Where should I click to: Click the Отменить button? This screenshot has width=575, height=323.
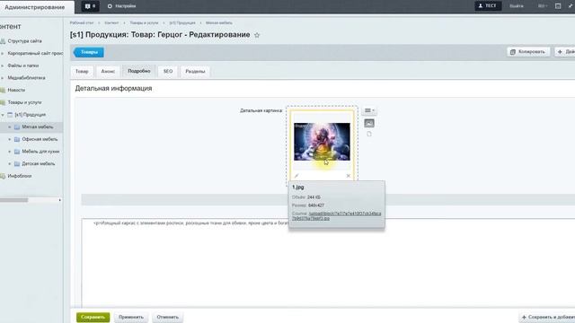click(168, 317)
